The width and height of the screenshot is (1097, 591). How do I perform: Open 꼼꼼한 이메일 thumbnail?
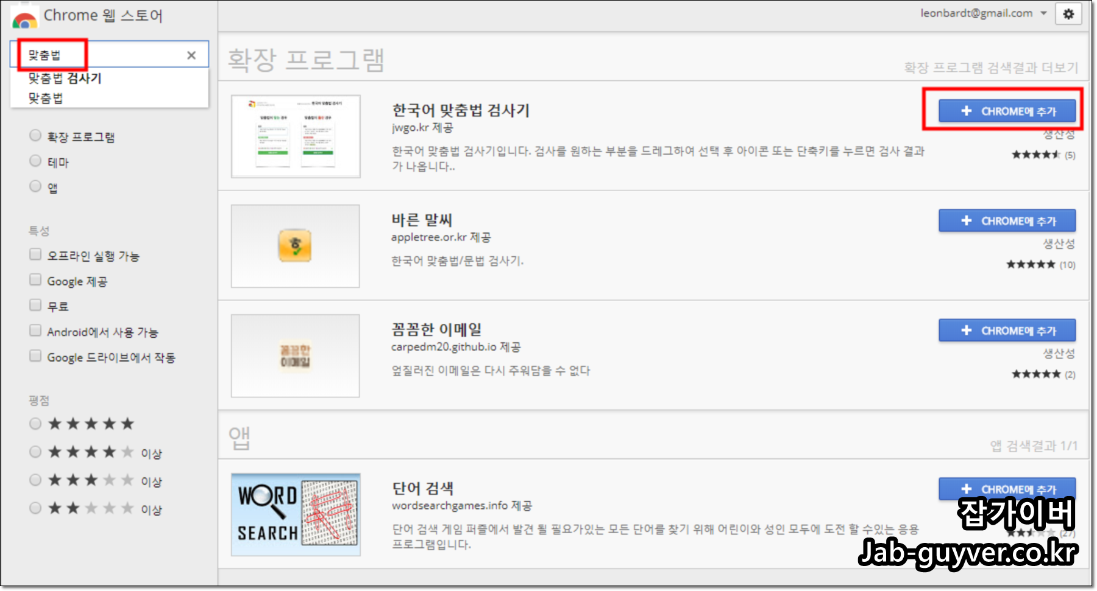point(296,355)
